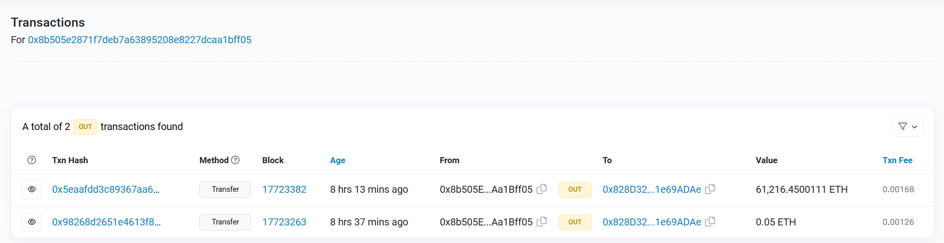Switch Txn Fee column to gas price
The width and height of the screenshot is (944, 243).
(x=897, y=161)
